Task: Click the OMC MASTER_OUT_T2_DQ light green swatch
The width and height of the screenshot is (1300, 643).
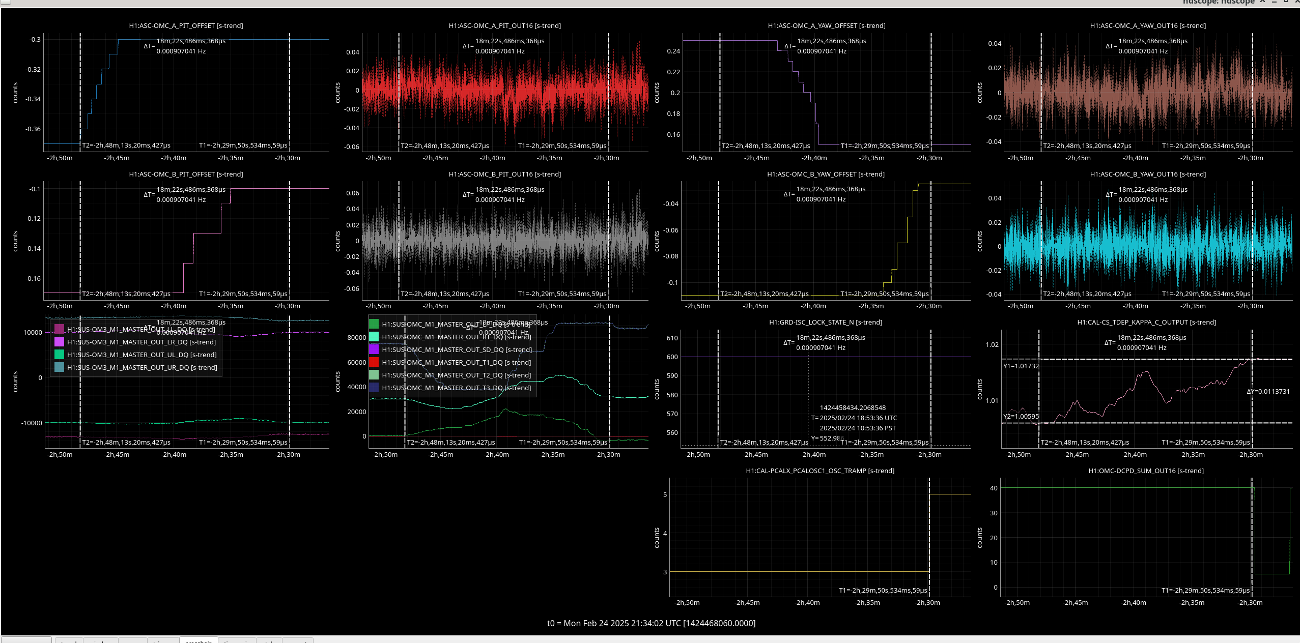Action: (374, 375)
